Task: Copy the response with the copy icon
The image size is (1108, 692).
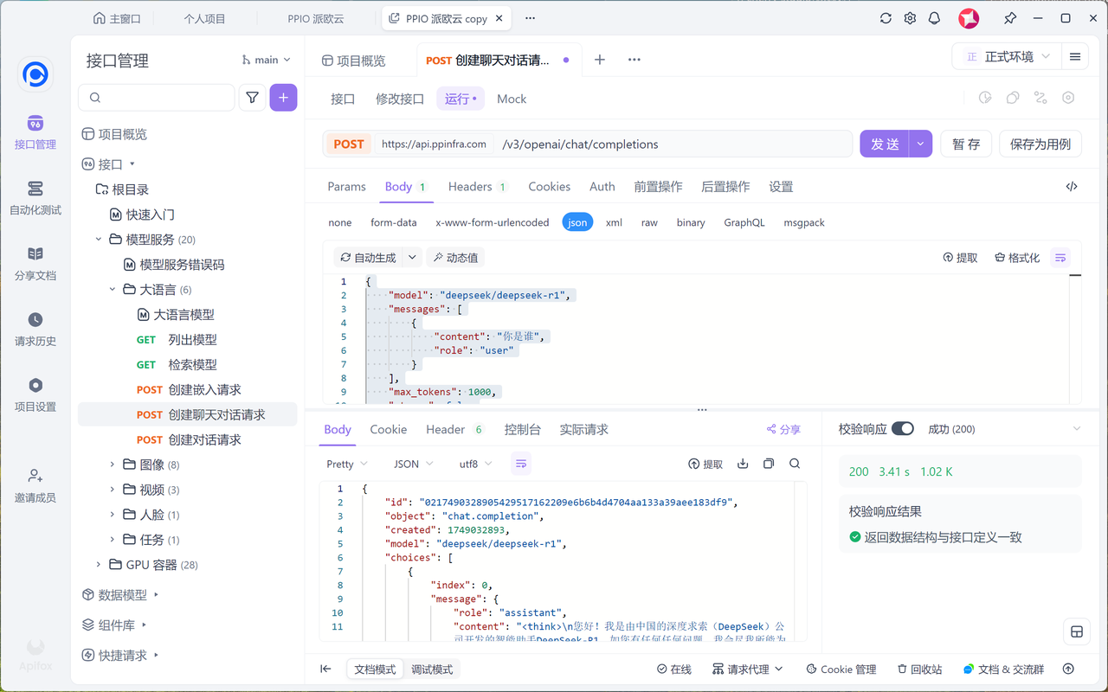Action: [x=769, y=465]
